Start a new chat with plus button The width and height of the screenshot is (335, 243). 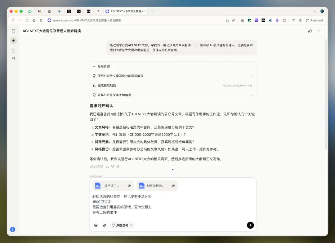(13, 40)
